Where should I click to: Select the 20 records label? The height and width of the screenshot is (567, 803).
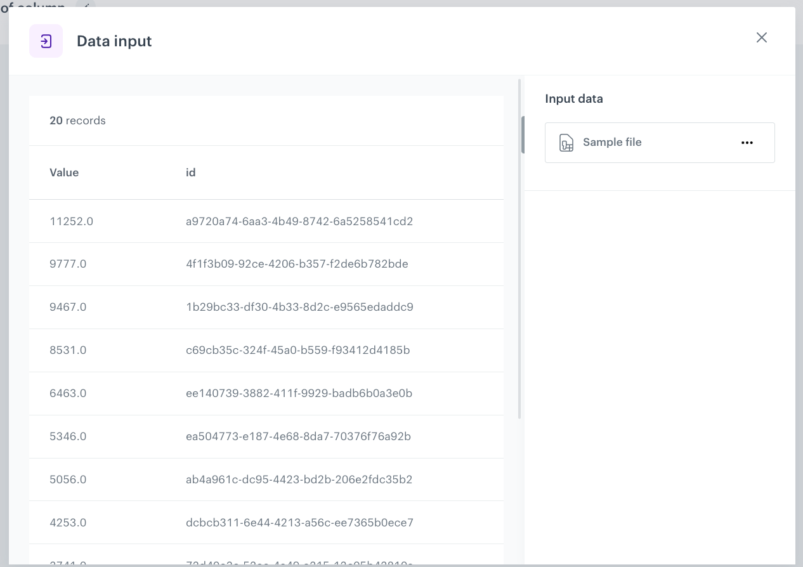click(x=77, y=121)
